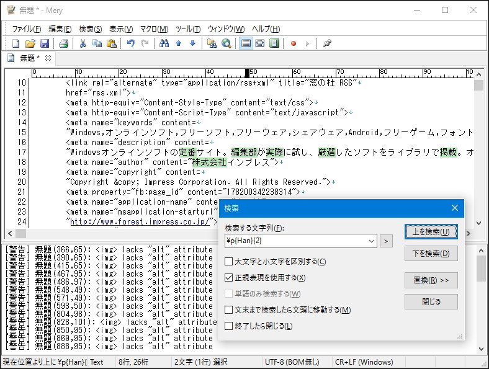Click the 8行, 26桁 position status
This screenshot has height=369, width=489.
click(133, 362)
